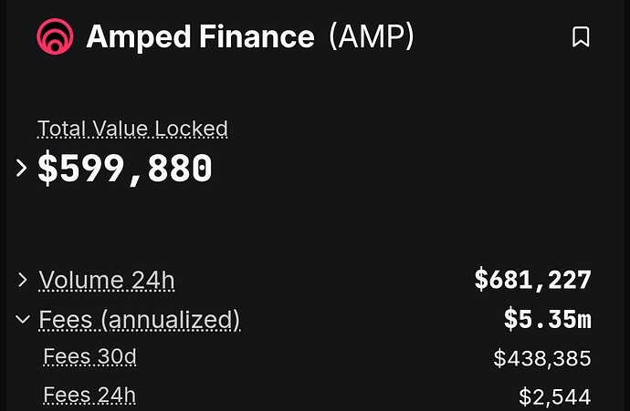This screenshot has width=630, height=411.
Task: Click the Fees 24h label
Action: (x=89, y=396)
